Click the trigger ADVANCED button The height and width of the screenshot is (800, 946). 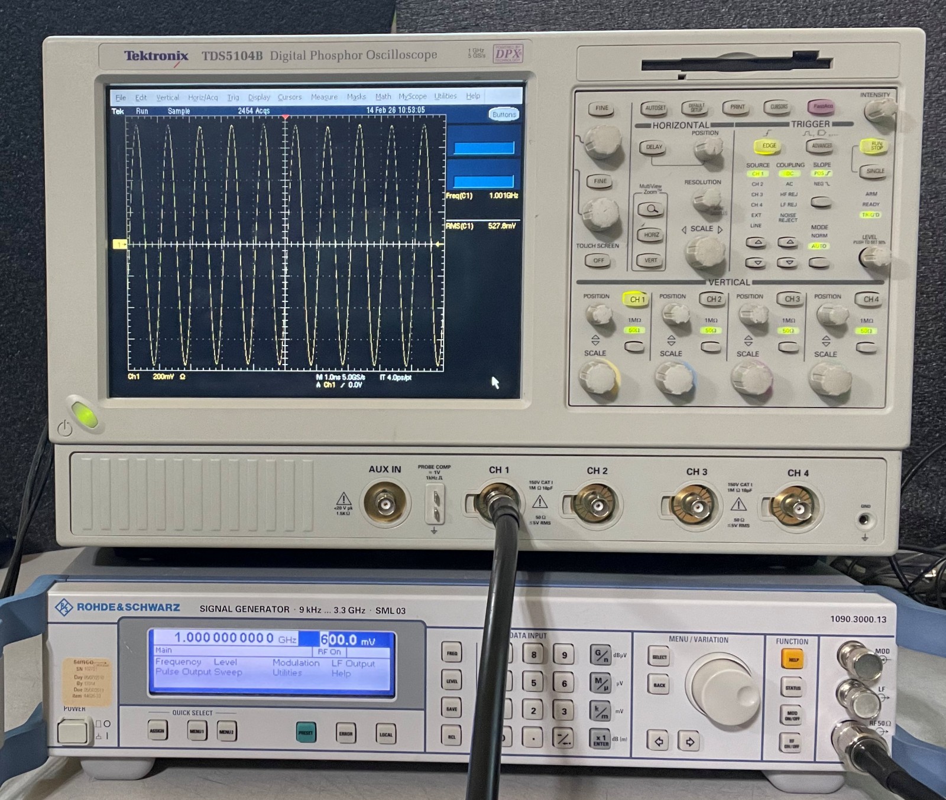click(x=821, y=146)
